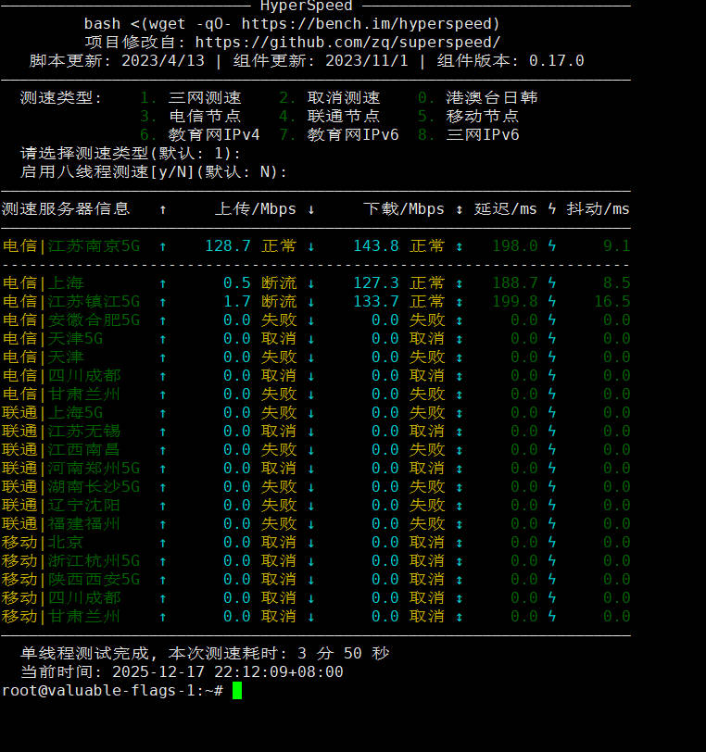
Task: Click the latency up-down arrow in the header row
Action: 460,209
